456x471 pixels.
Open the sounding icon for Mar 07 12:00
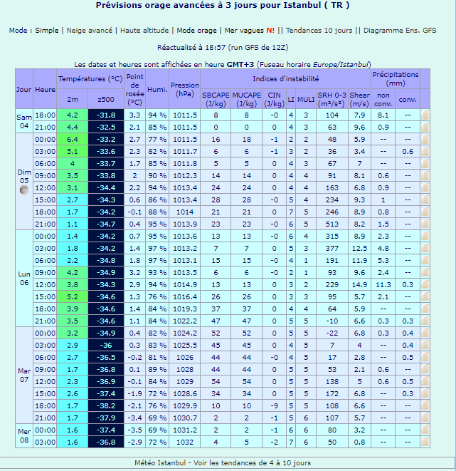(425, 381)
